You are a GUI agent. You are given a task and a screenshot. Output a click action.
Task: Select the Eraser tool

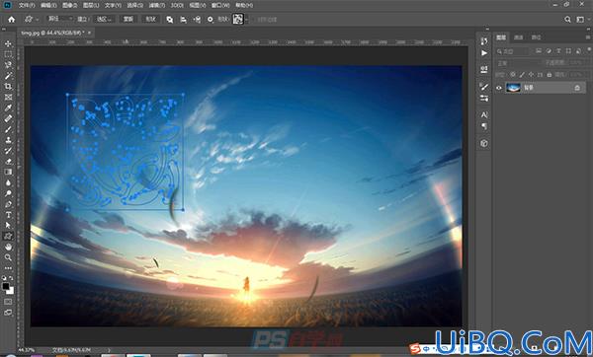[8, 161]
